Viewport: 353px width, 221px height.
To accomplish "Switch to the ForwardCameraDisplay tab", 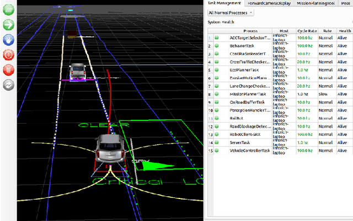I will [270, 3].
